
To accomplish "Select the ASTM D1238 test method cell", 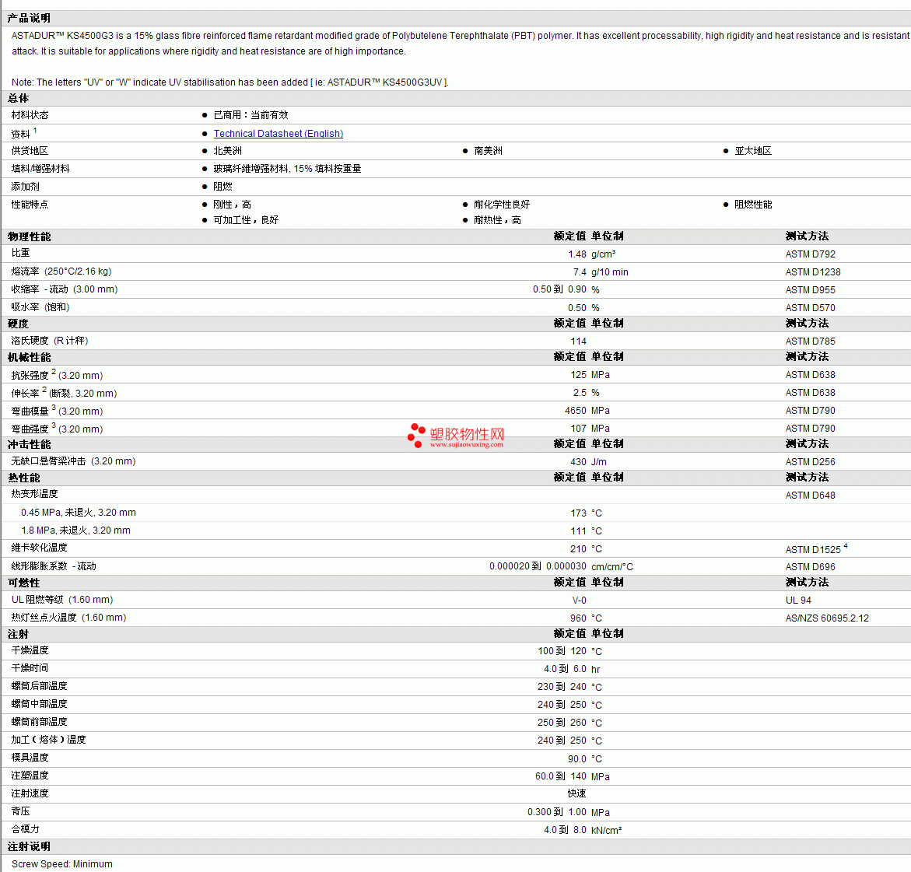I will click(x=814, y=272).
